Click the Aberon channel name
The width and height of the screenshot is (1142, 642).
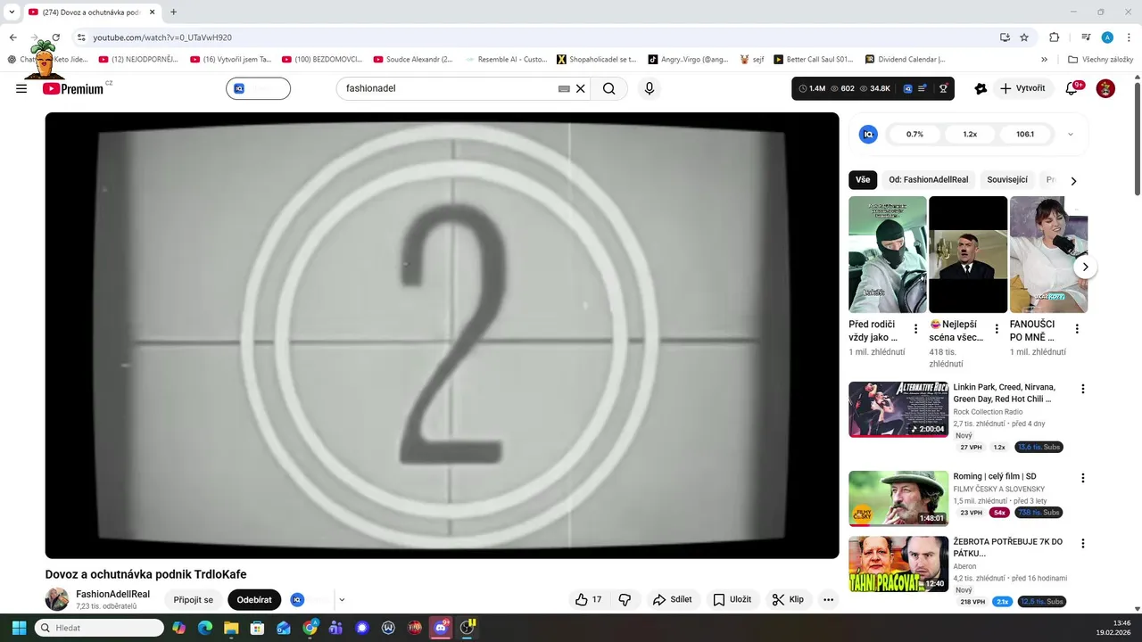964,566
